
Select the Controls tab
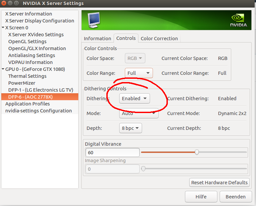pyautogui.click(x=126, y=38)
